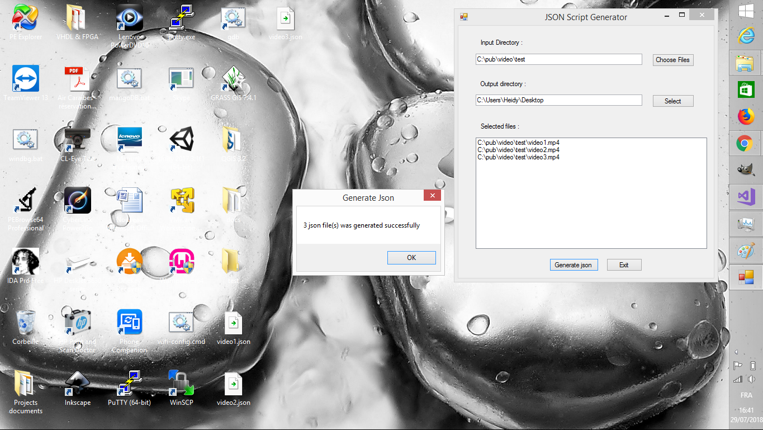Open the Windows Start button
The width and height of the screenshot is (763, 430).
[745, 11]
